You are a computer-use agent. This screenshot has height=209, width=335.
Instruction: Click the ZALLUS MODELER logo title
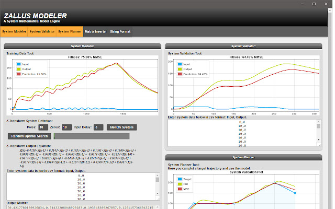pyautogui.click(x=35, y=16)
